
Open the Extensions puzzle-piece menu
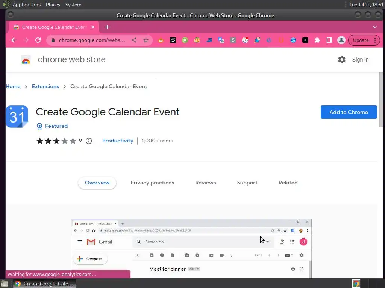(x=317, y=40)
